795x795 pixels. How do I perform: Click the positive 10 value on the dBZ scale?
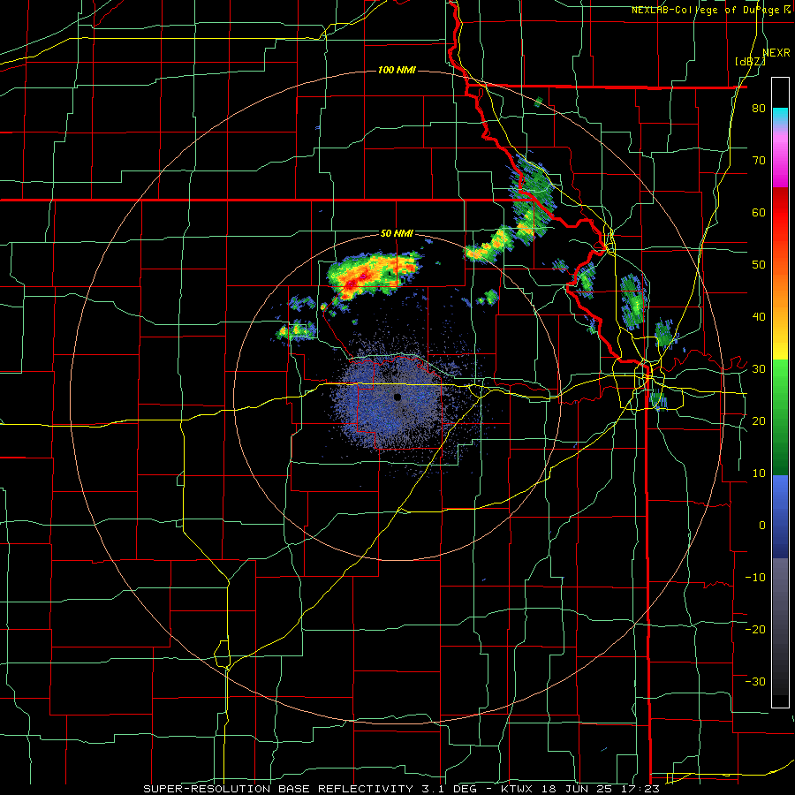[x=759, y=473]
